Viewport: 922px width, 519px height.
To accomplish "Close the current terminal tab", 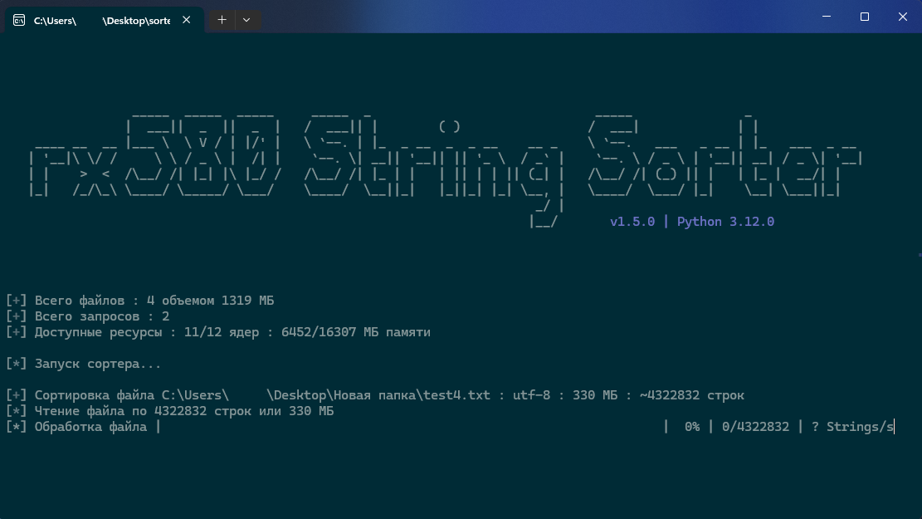I will pyautogui.click(x=187, y=20).
